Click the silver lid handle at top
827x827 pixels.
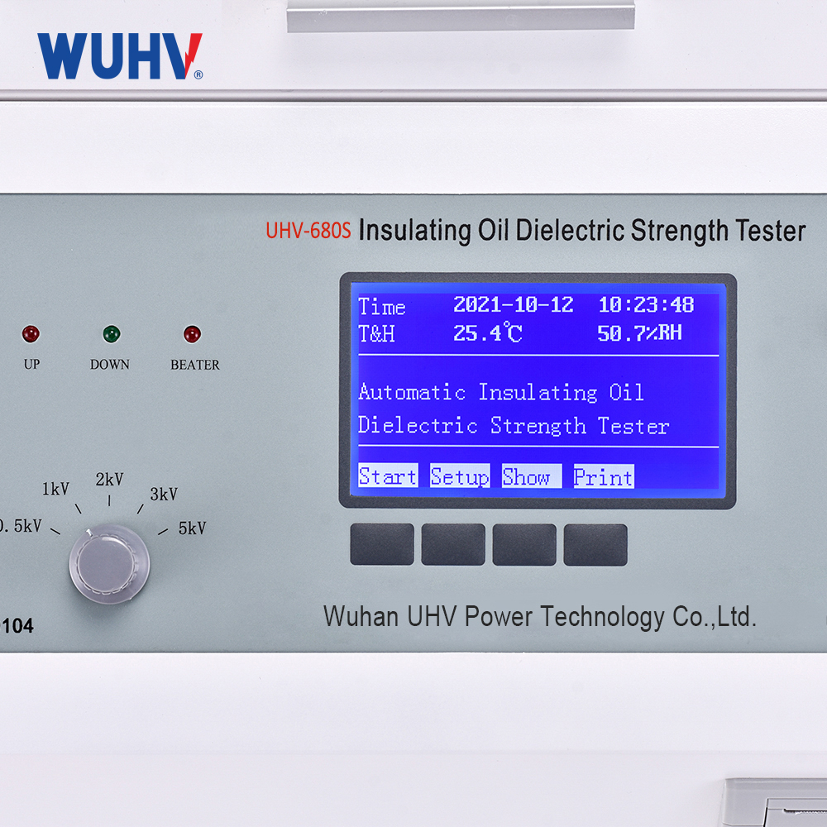461,17
